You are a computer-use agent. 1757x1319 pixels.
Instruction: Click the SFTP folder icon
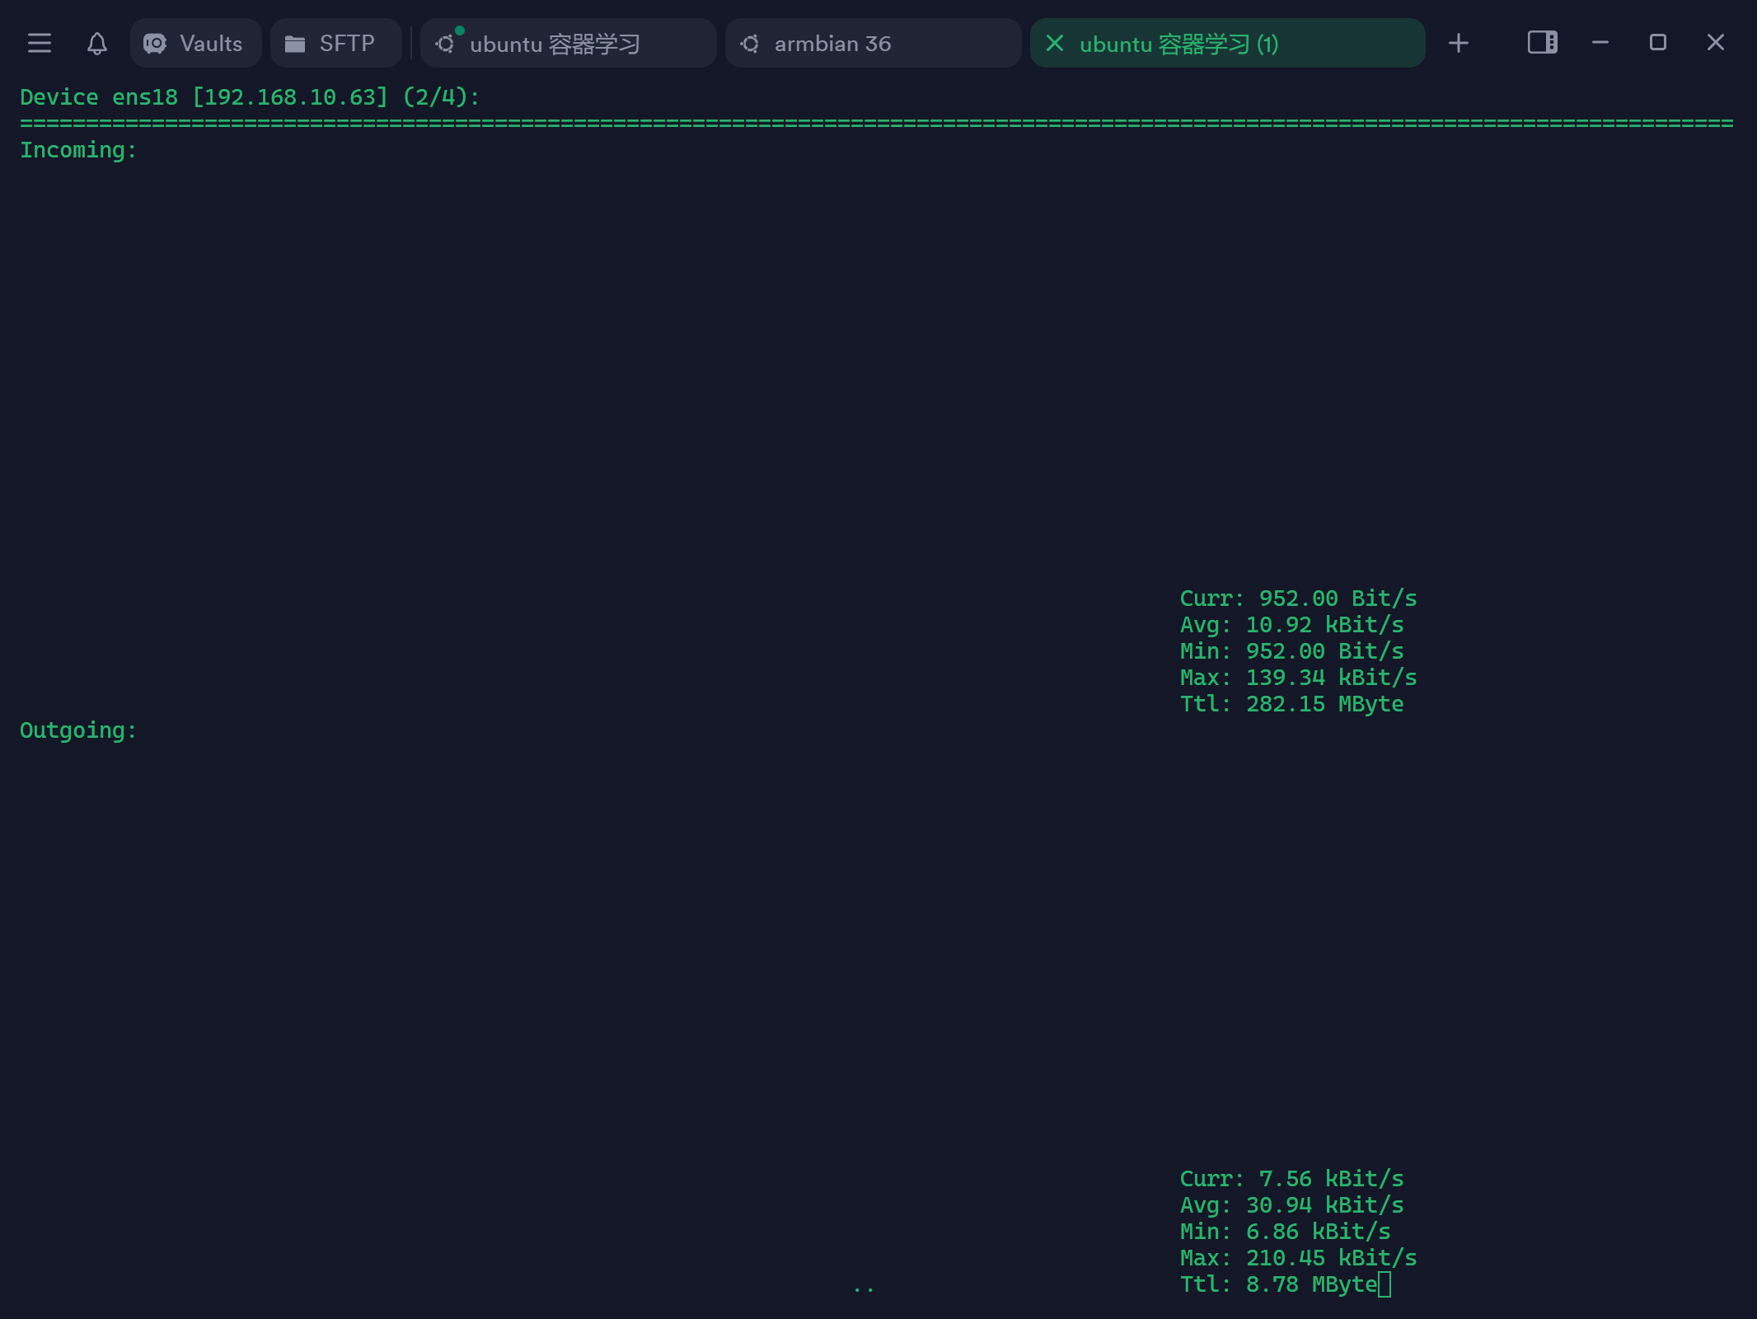294,43
